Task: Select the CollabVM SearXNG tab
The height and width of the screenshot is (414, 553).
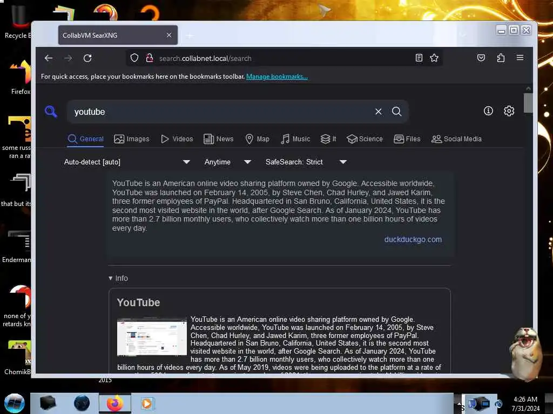Action: (x=118, y=35)
